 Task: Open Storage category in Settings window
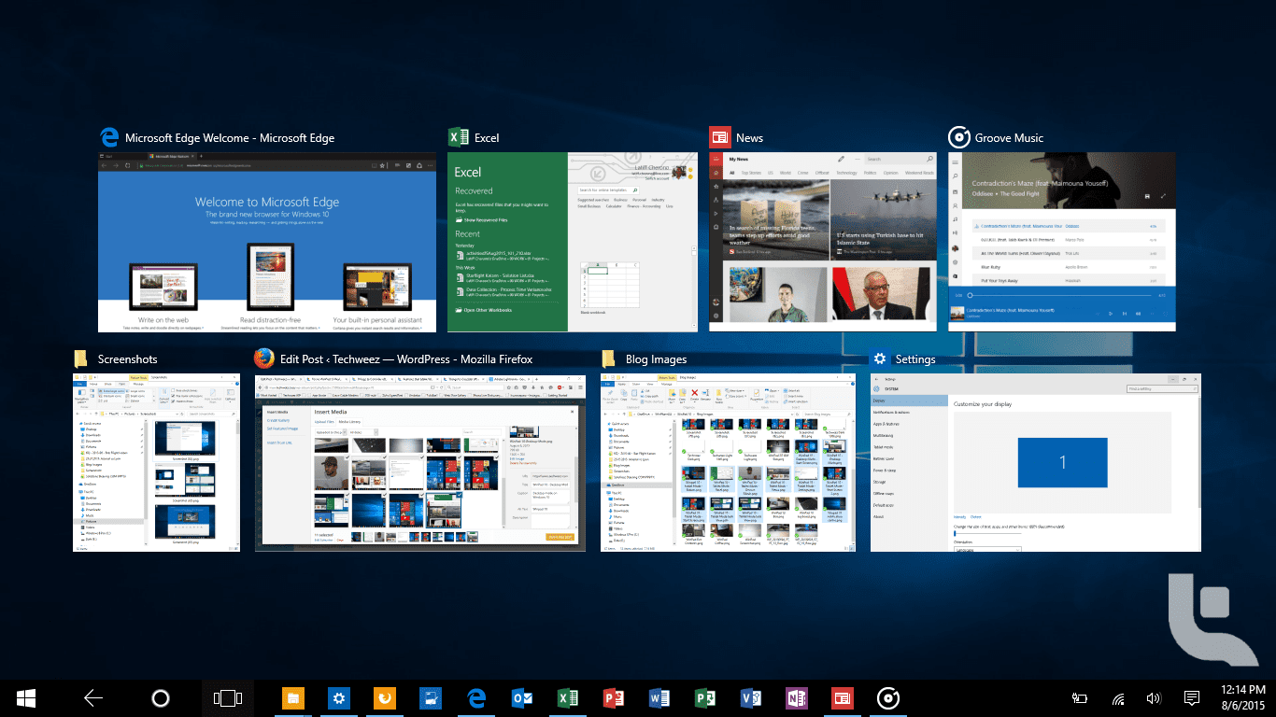coord(909,482)
